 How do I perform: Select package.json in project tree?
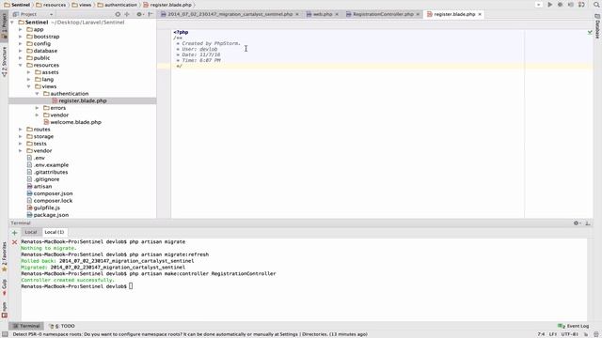pos(51,215)
